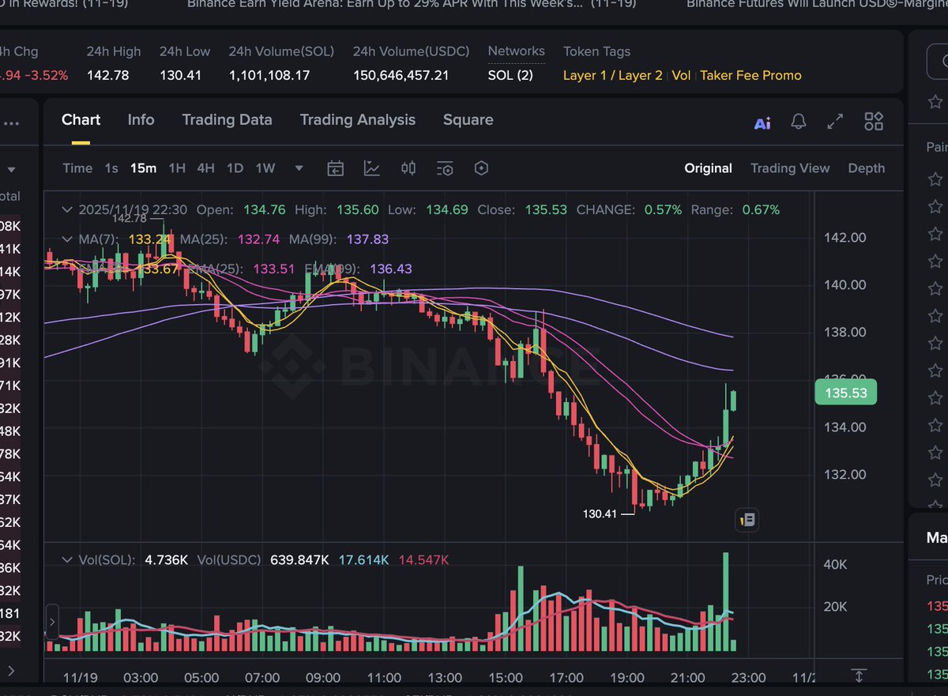This screenshot has width=948, height=696.
Task: Open the multi-chart grid layout icon
Action: (x=874, y=121)
